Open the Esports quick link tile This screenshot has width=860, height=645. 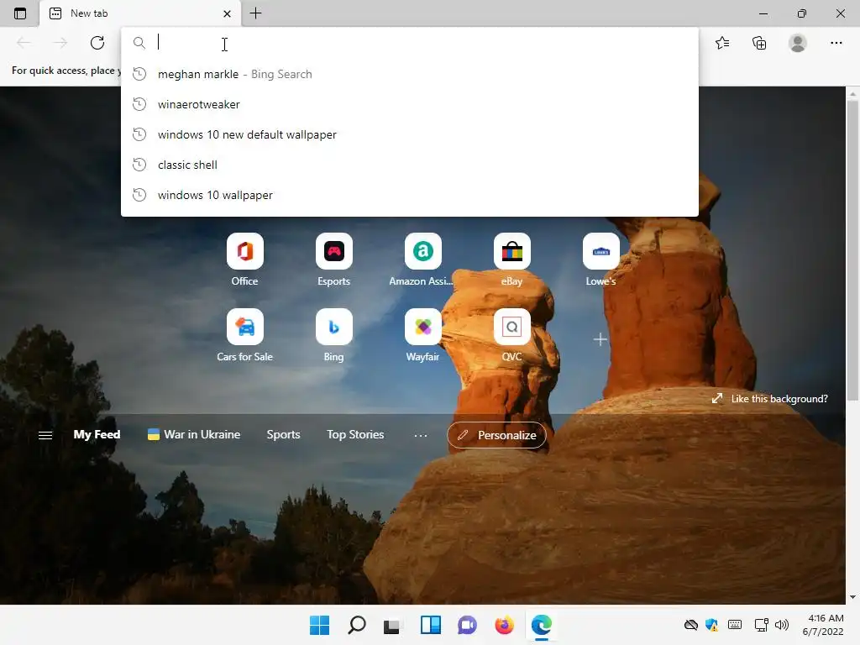click(x=333, y=251)
